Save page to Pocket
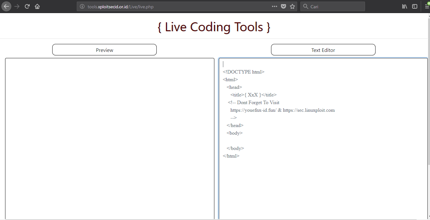 point(283,6)
